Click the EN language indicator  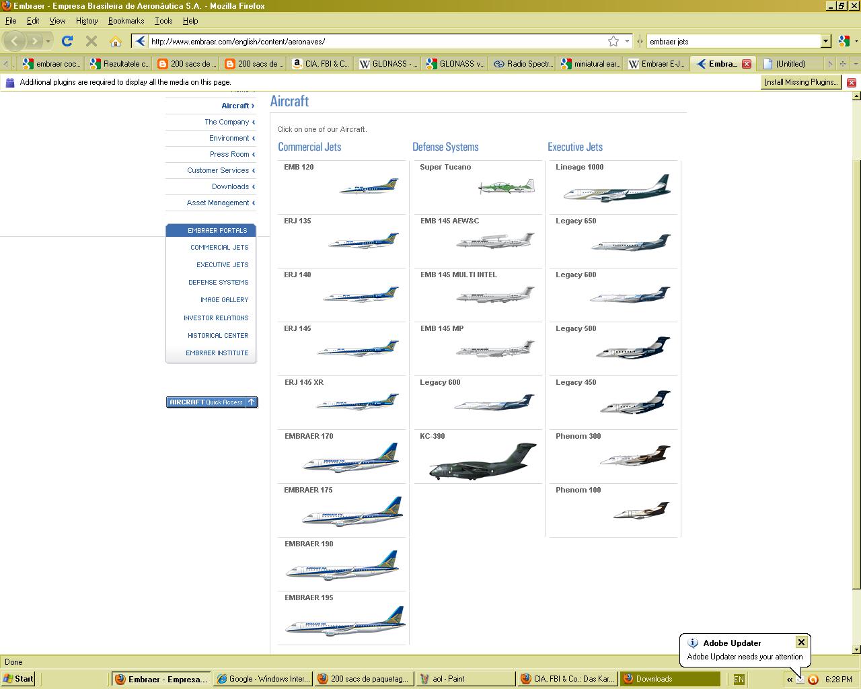(739, 679)
